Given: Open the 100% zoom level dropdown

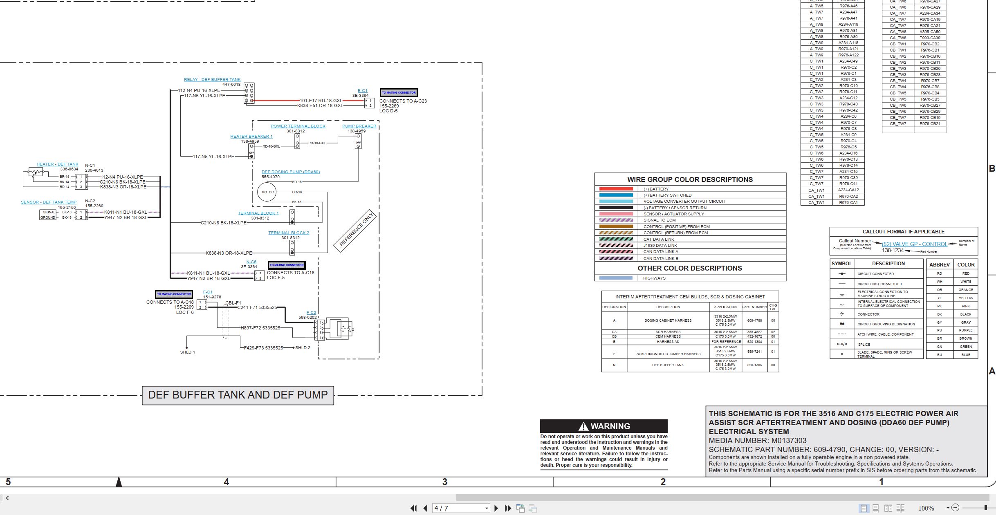Looking at the screenshot, I should [948, 508].
